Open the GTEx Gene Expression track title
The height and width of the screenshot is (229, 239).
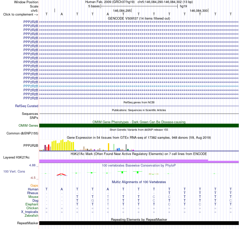click(139, 137)
